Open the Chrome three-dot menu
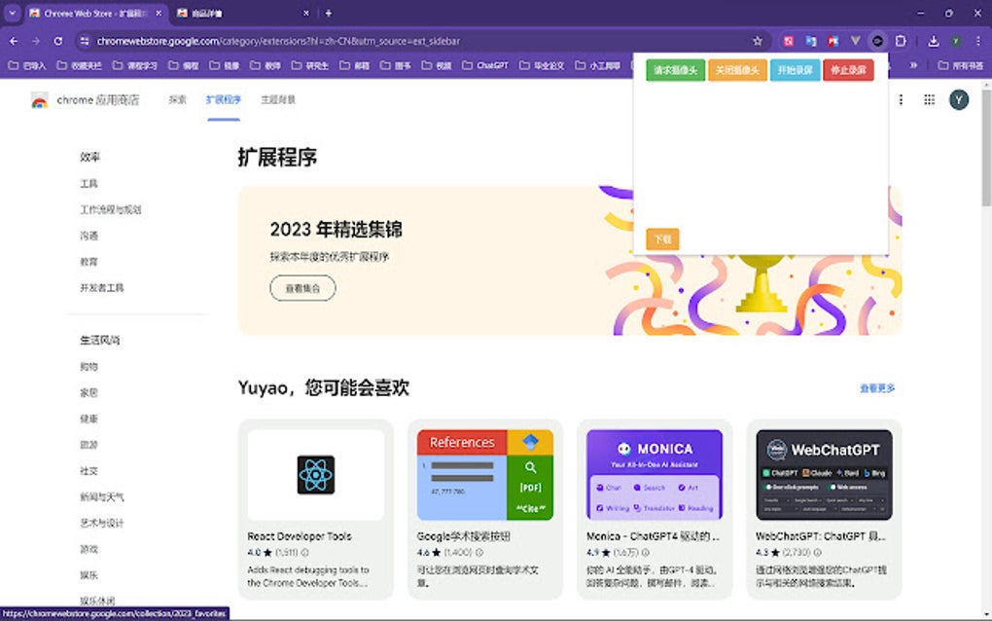 pos(978,41)
